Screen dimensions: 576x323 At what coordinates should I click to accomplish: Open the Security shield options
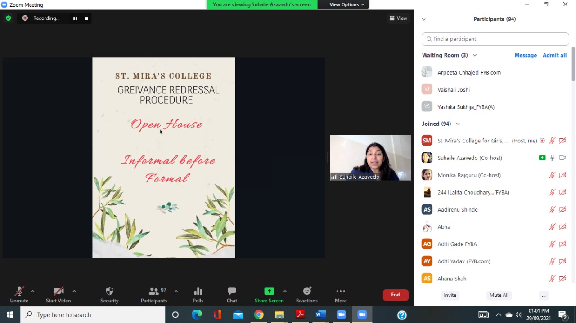coord(109,294)
